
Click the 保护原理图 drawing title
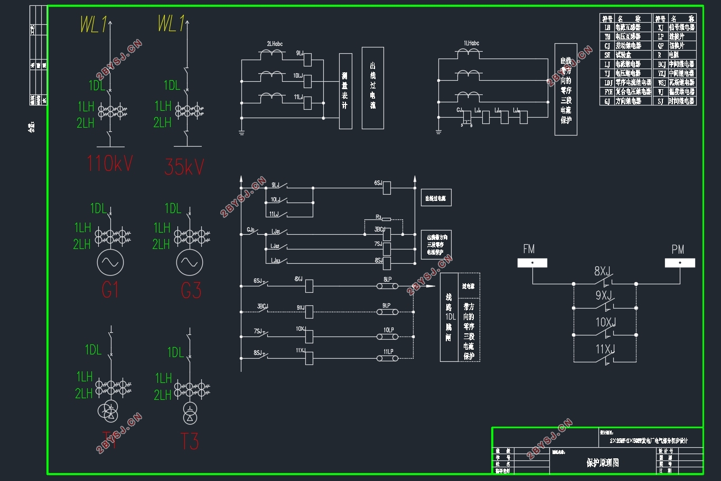(603, 463)
